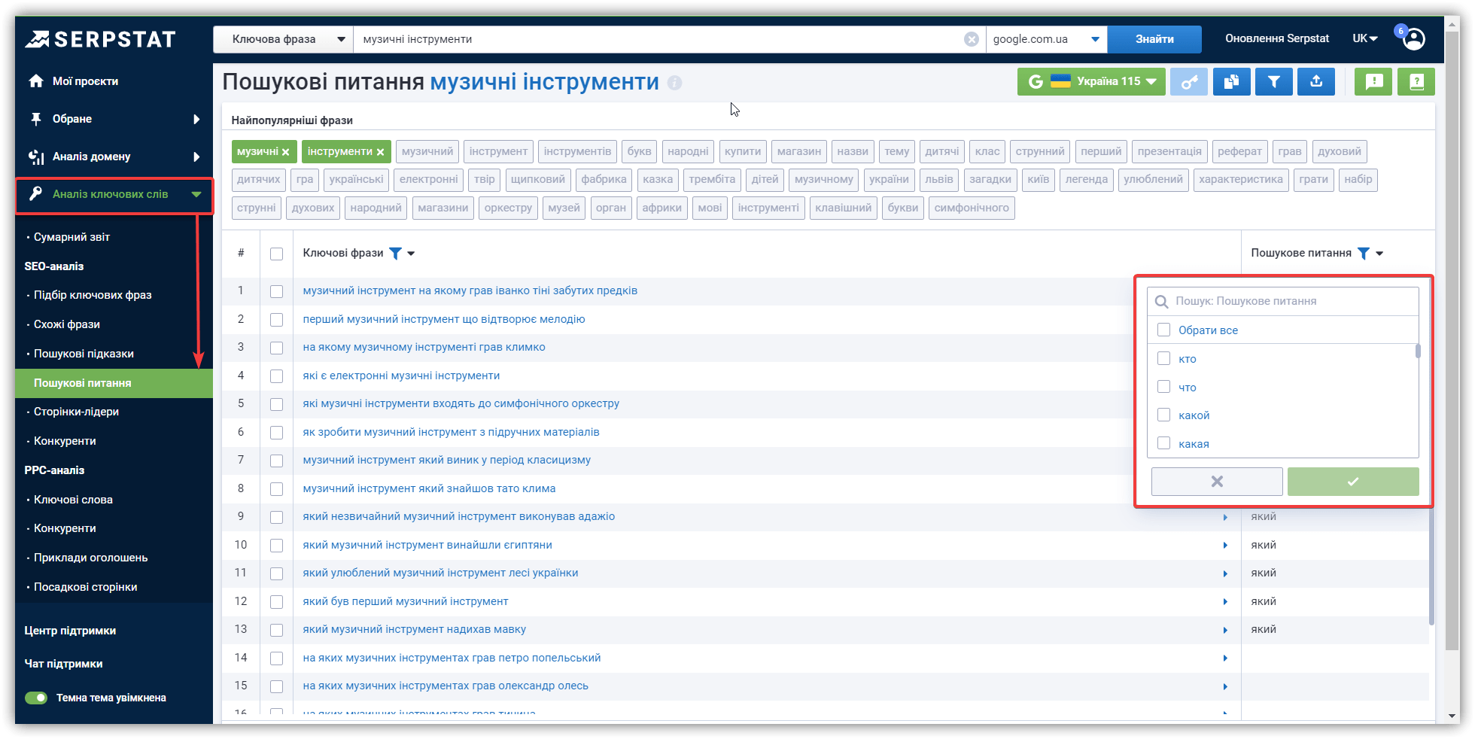Image resolution: width=1475 pixels, height=739 pixels.
Task: Check the checkbox for row 1
Action: point(276,291)
